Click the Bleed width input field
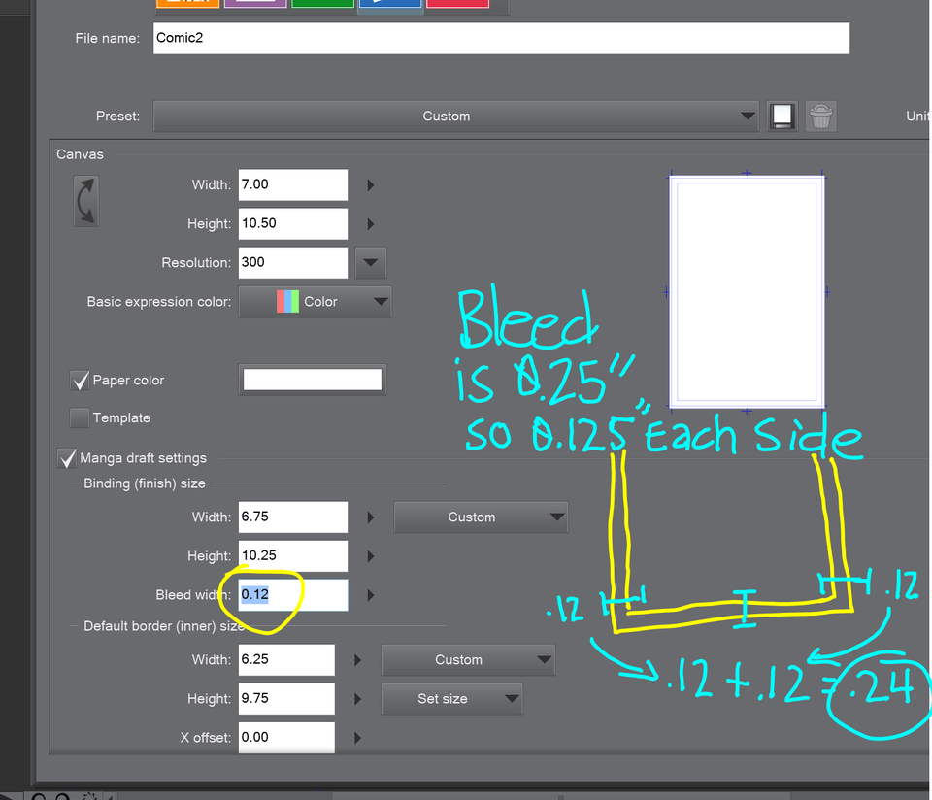This screenshot has height=800, width=932. point(293,595)
